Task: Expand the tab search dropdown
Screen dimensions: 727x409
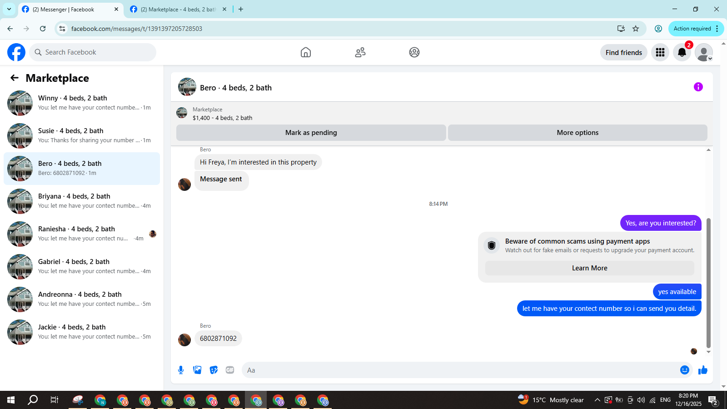Action: [9, 9]
